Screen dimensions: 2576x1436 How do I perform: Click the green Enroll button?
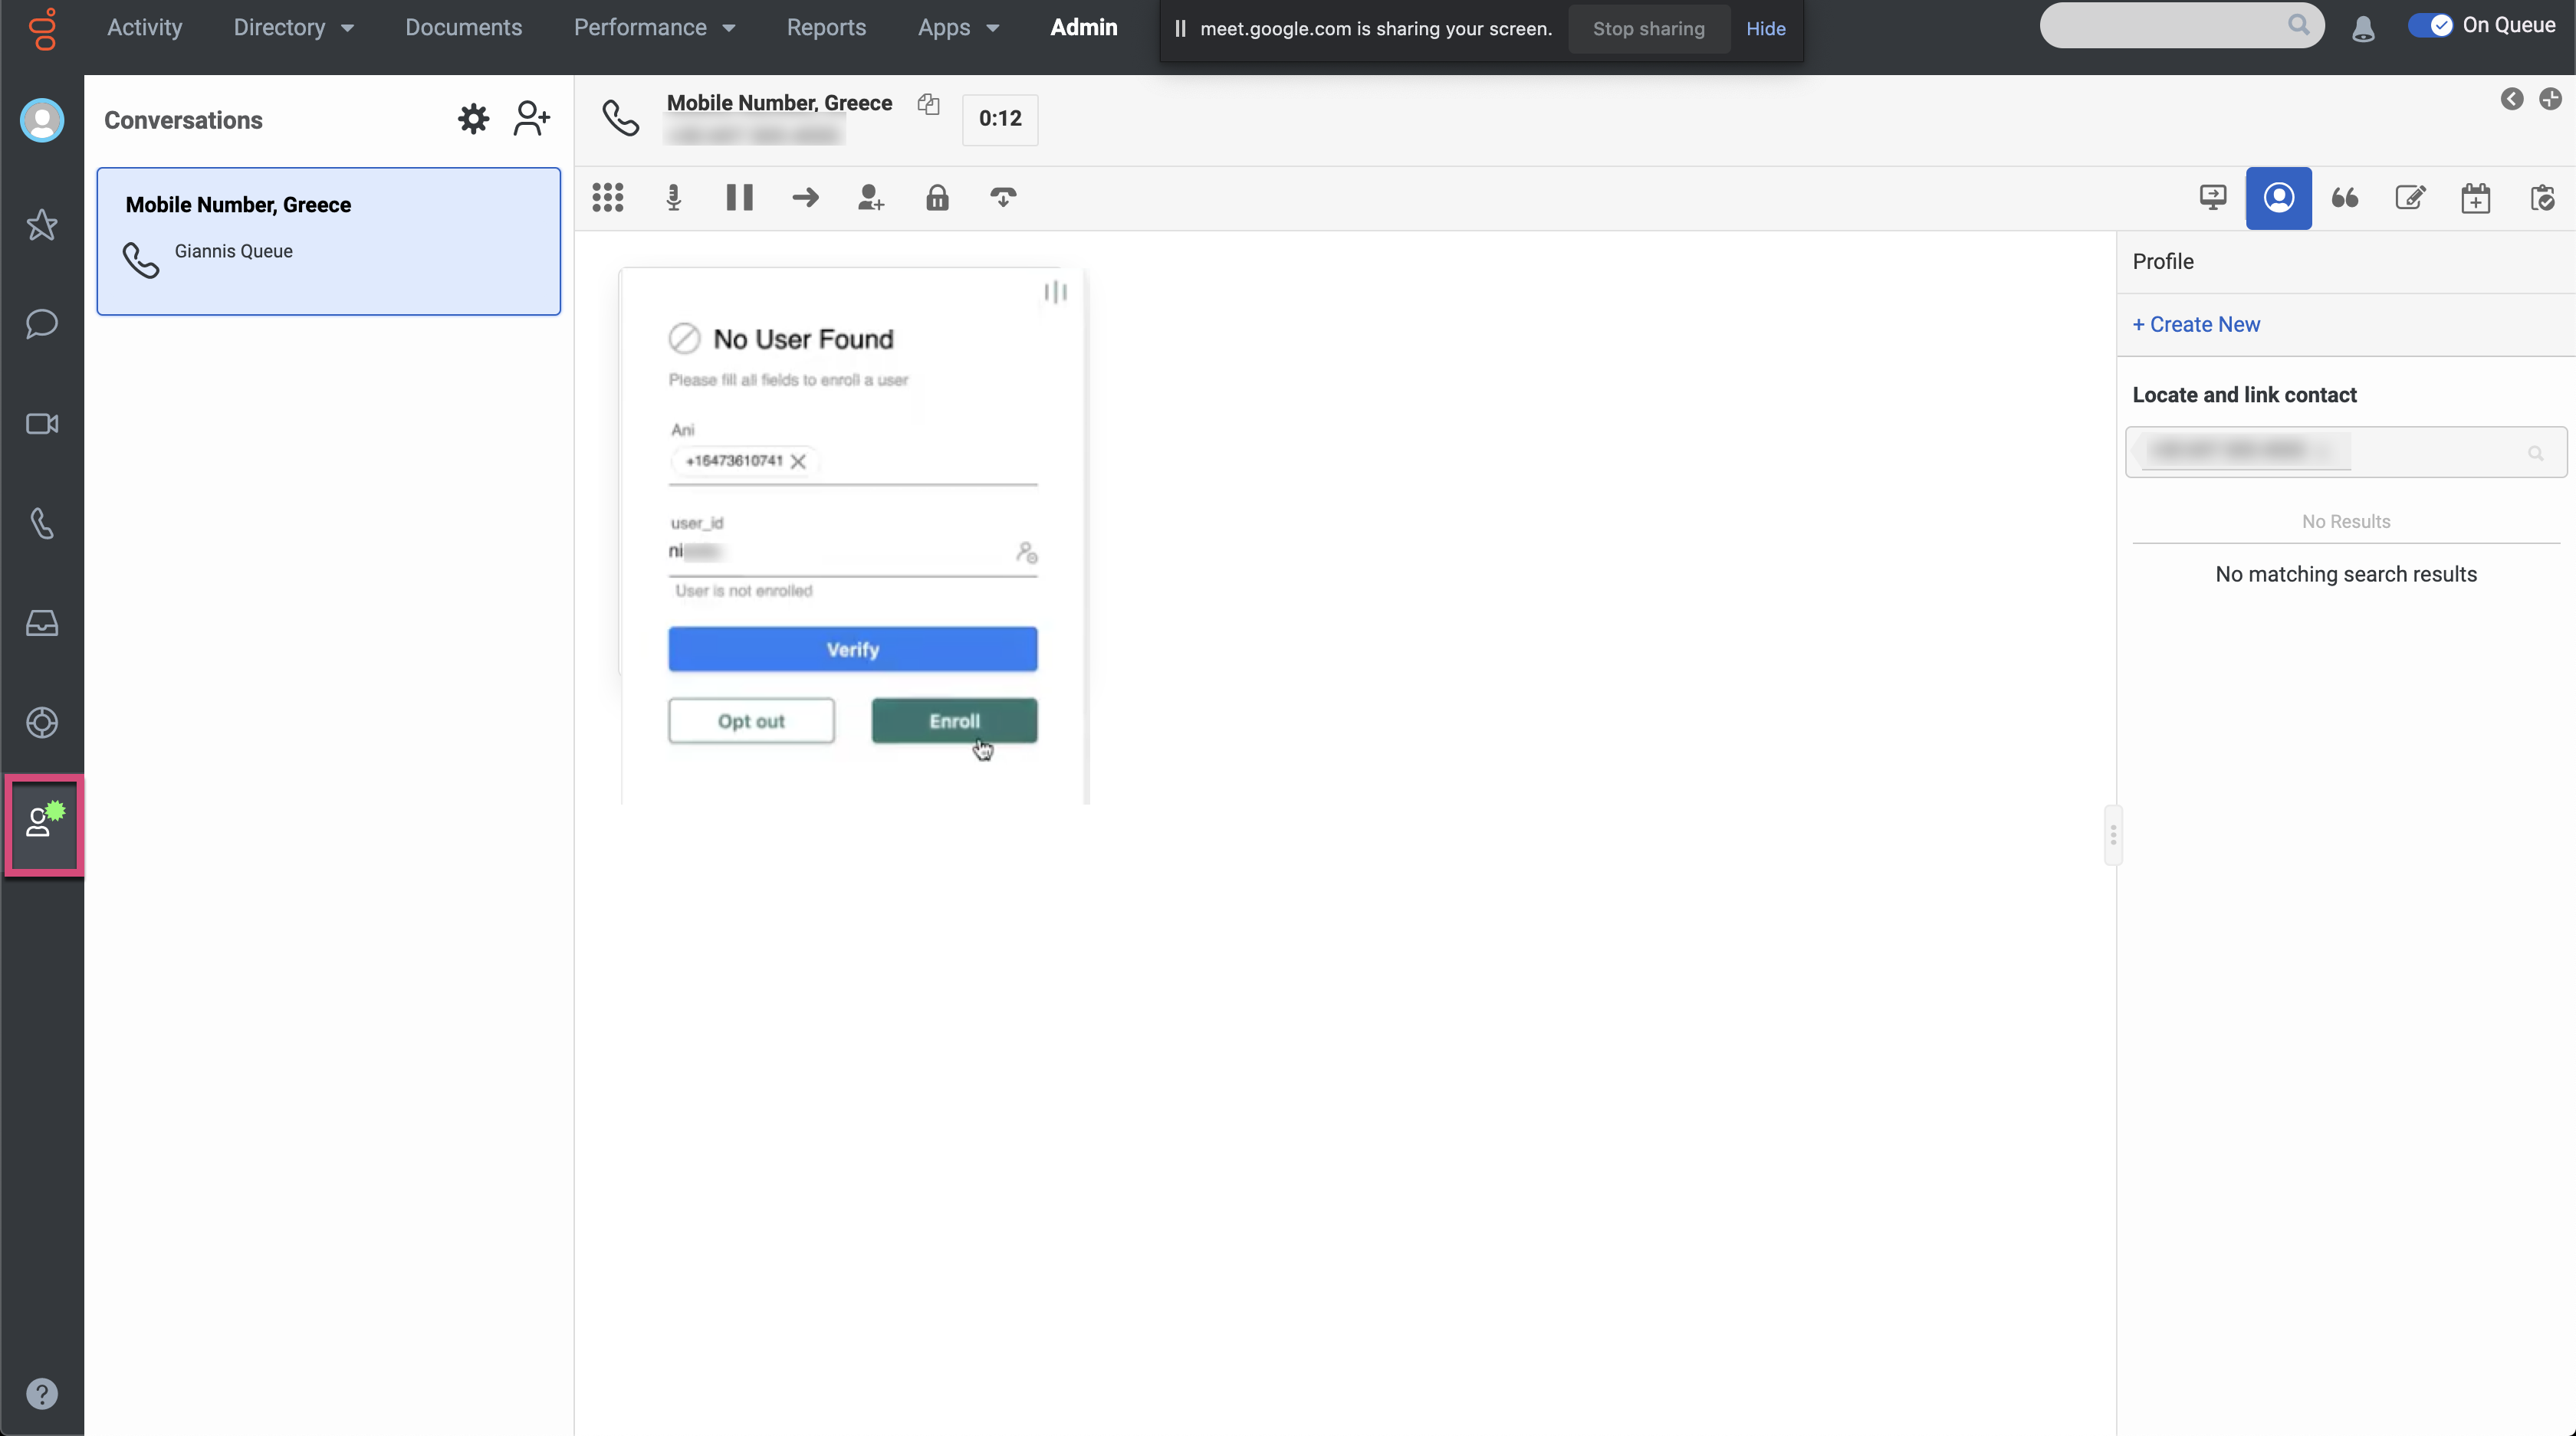point(954,720)
